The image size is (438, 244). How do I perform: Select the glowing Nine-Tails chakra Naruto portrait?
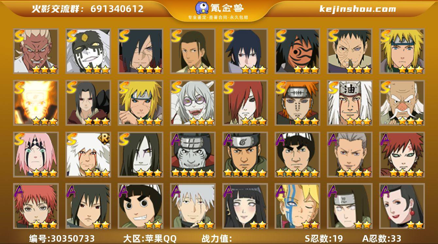pyautogui.click(x=36, y=103)
